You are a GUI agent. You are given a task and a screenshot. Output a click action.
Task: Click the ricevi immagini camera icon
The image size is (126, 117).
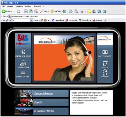click(105, 52)
